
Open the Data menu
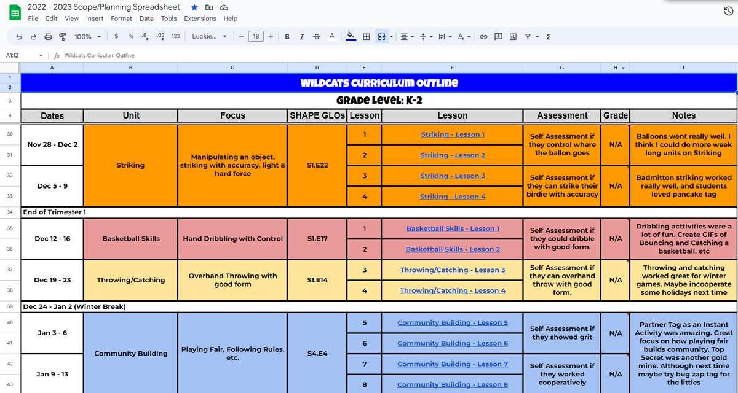click(x=146, y=18)
